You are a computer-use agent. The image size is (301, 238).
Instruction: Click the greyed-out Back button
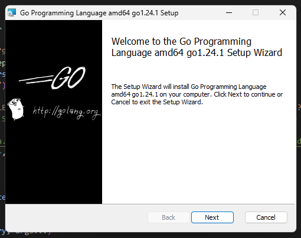click(x=168, y=217)
